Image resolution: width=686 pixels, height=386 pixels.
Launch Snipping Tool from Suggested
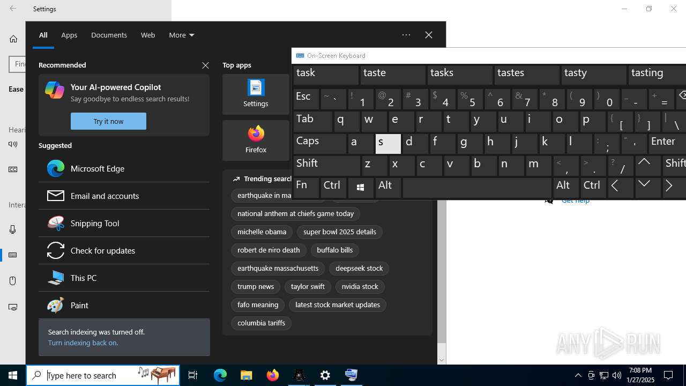click(124, 223)
